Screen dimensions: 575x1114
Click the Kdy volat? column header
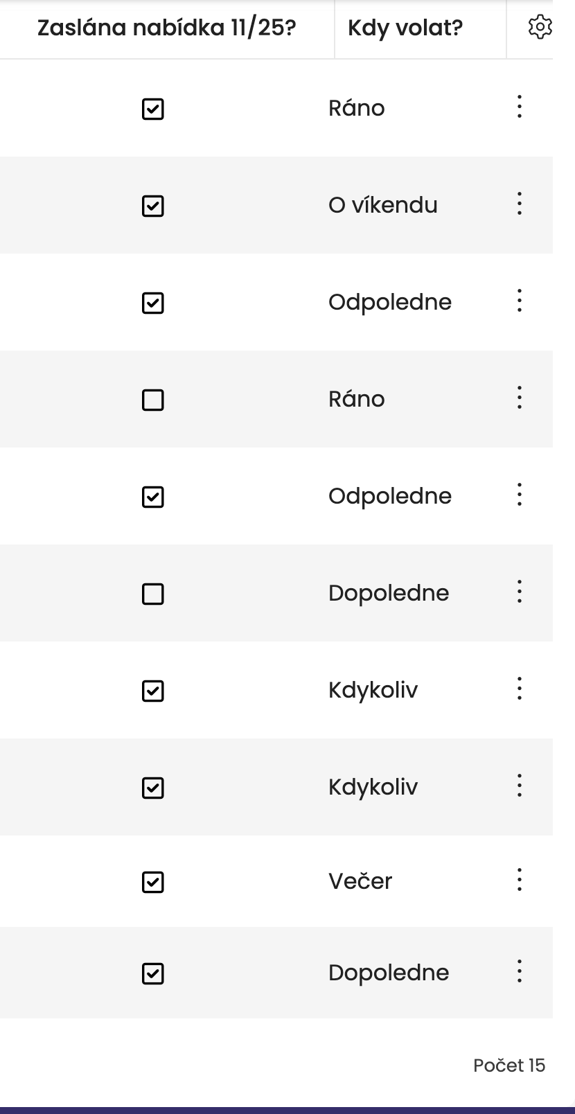[405, 28]
